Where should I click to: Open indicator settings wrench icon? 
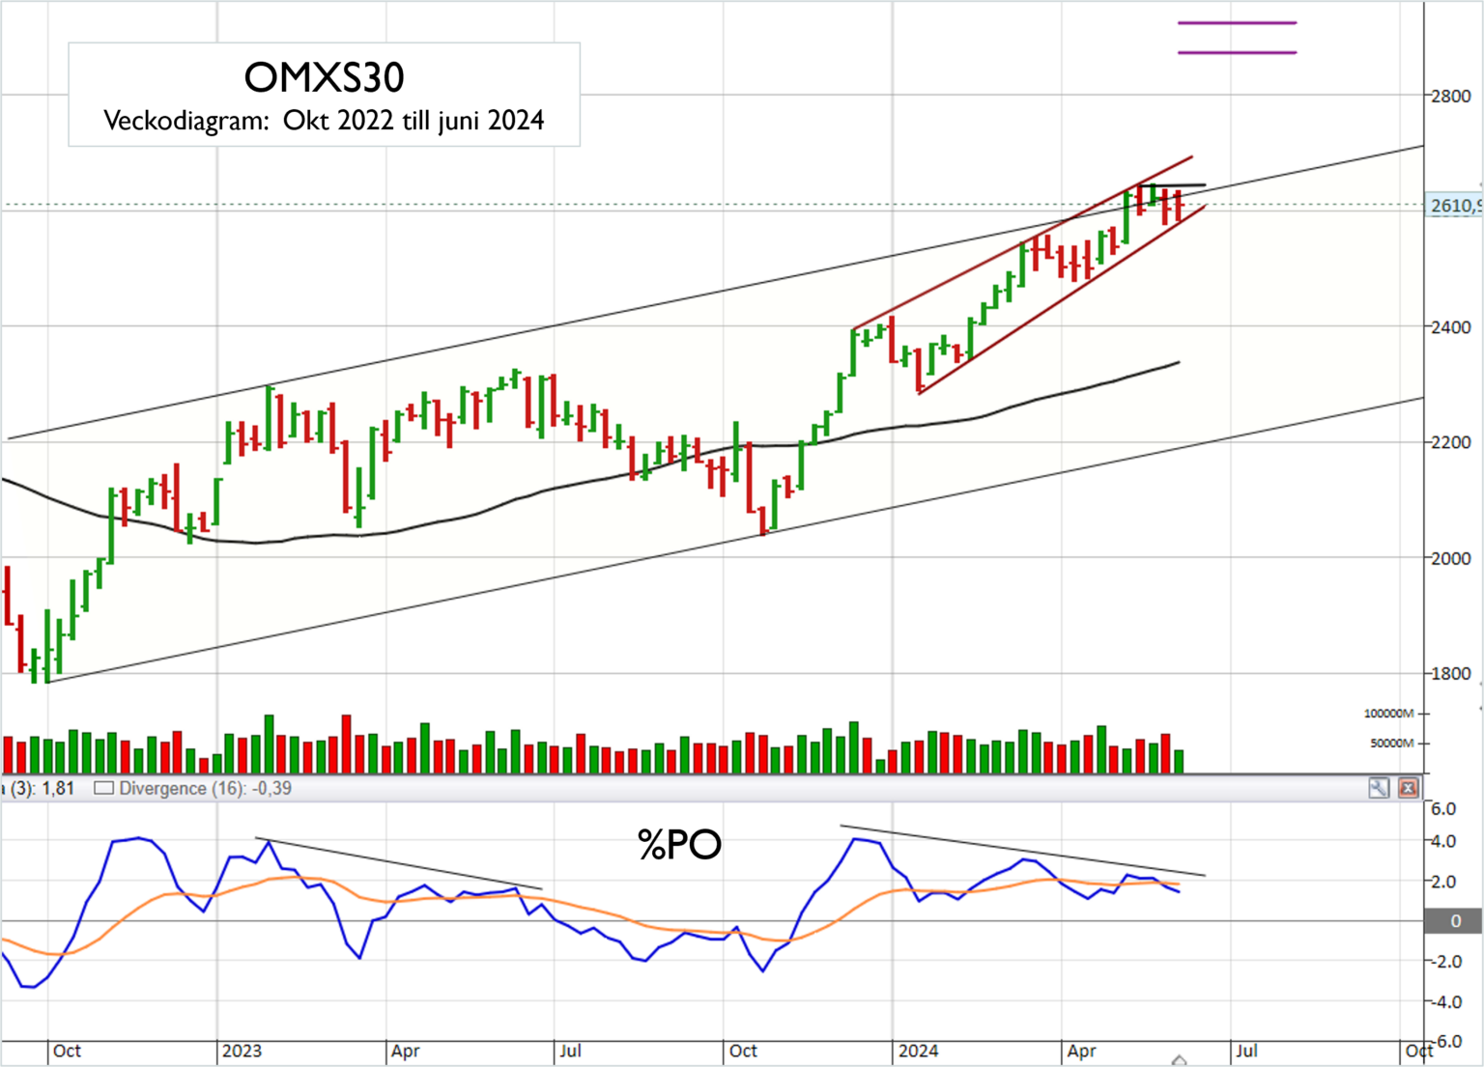click(x=1378, y=788)
